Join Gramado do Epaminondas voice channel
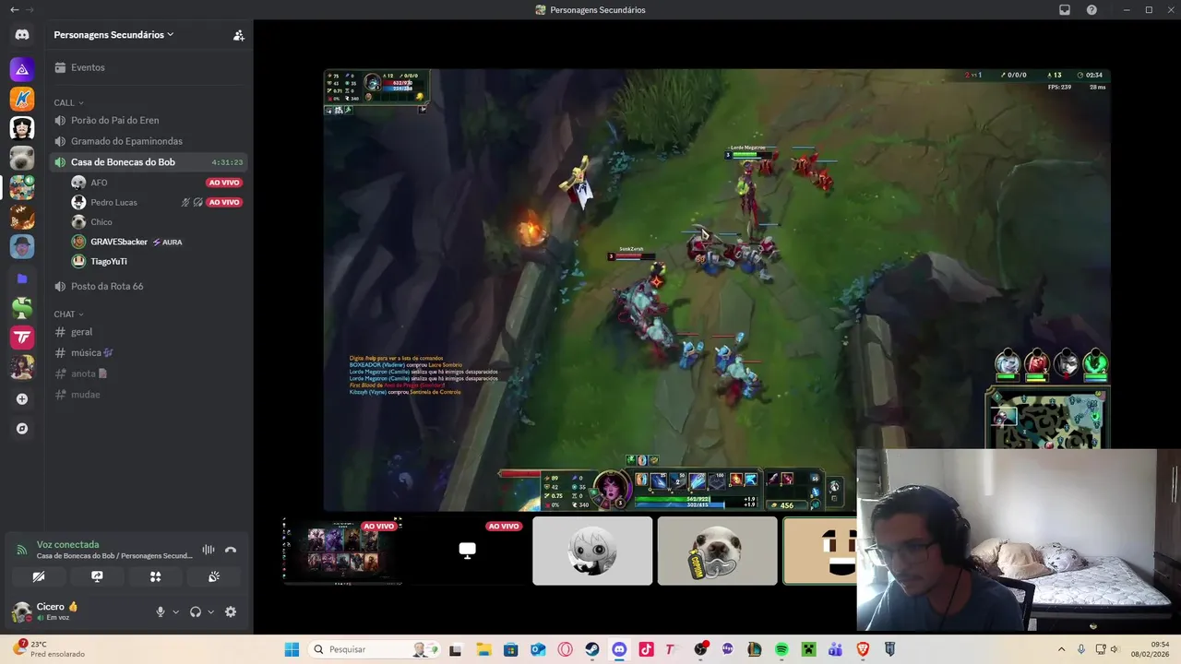The height and width of the screenshot is (664, 1181). point(149,141)
